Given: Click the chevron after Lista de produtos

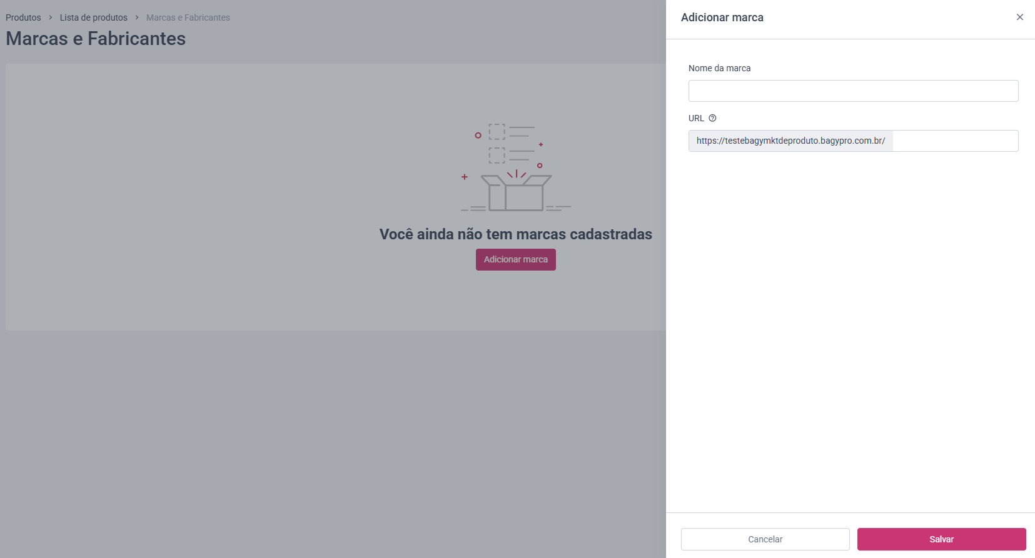Looking at the screenshot, I should tap(137, 17).
